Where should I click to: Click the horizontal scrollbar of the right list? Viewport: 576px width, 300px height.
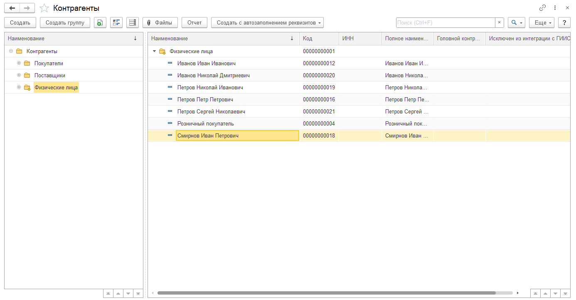pos(326,293)
